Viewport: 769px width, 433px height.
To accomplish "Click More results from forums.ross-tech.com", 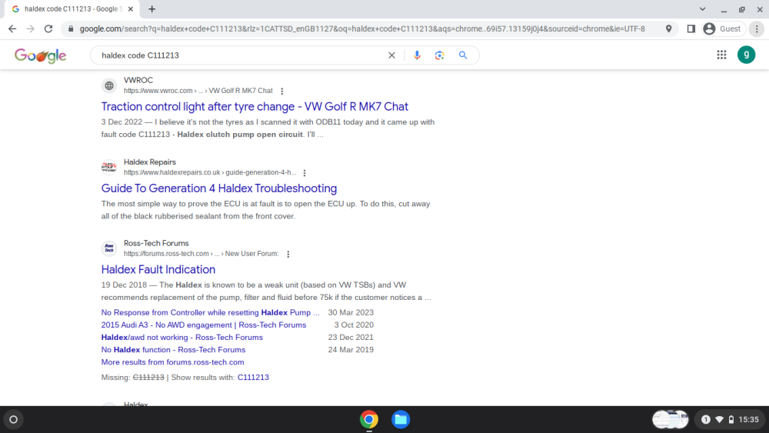I will coord(172,362).
